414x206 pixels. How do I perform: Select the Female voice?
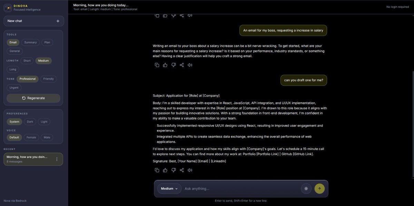click(x=31, y=137)
